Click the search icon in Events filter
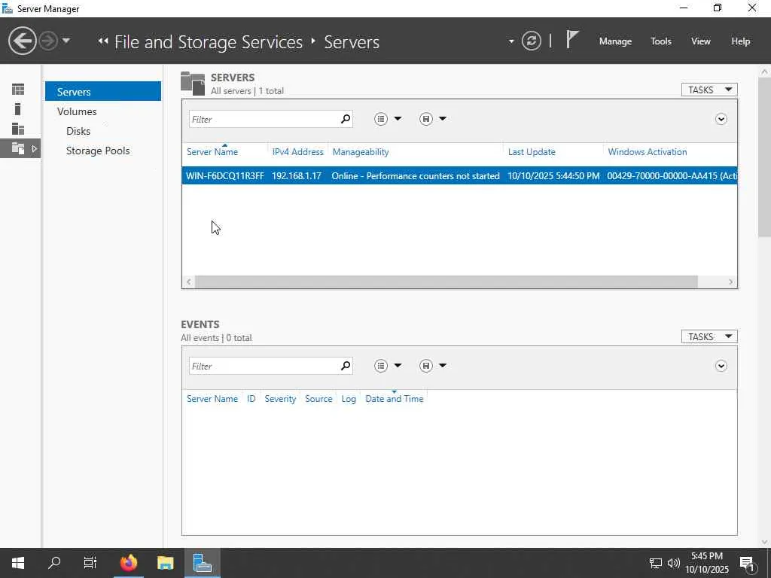The width and height of the screenshot is (771, 578). [x=346, y=366]
